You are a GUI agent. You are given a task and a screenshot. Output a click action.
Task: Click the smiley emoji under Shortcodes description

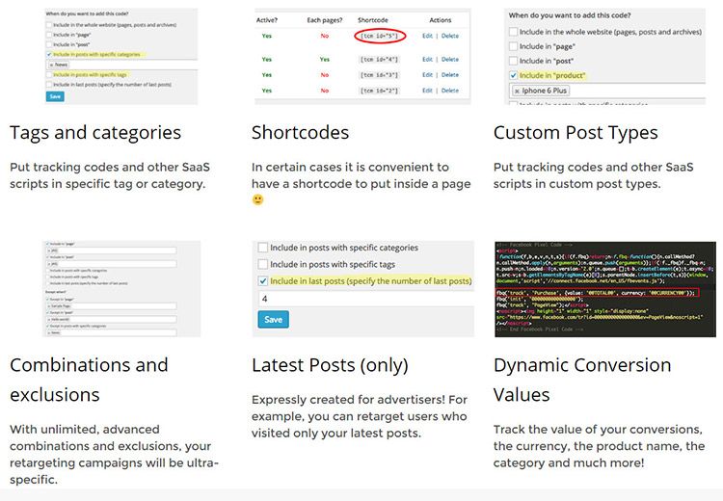tap(257, 200)
